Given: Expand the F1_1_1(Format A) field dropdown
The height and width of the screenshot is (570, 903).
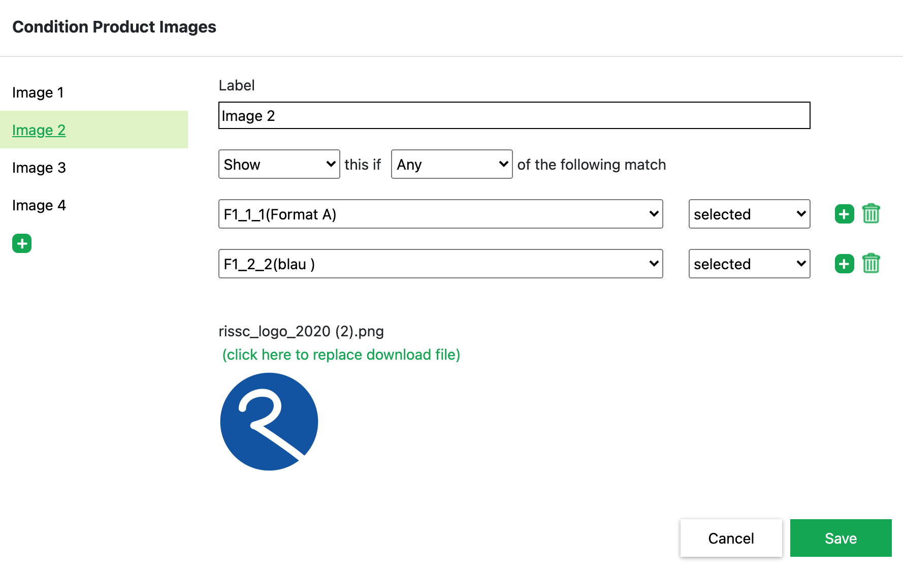Looking at the screenshot, I should click(440, 214).
